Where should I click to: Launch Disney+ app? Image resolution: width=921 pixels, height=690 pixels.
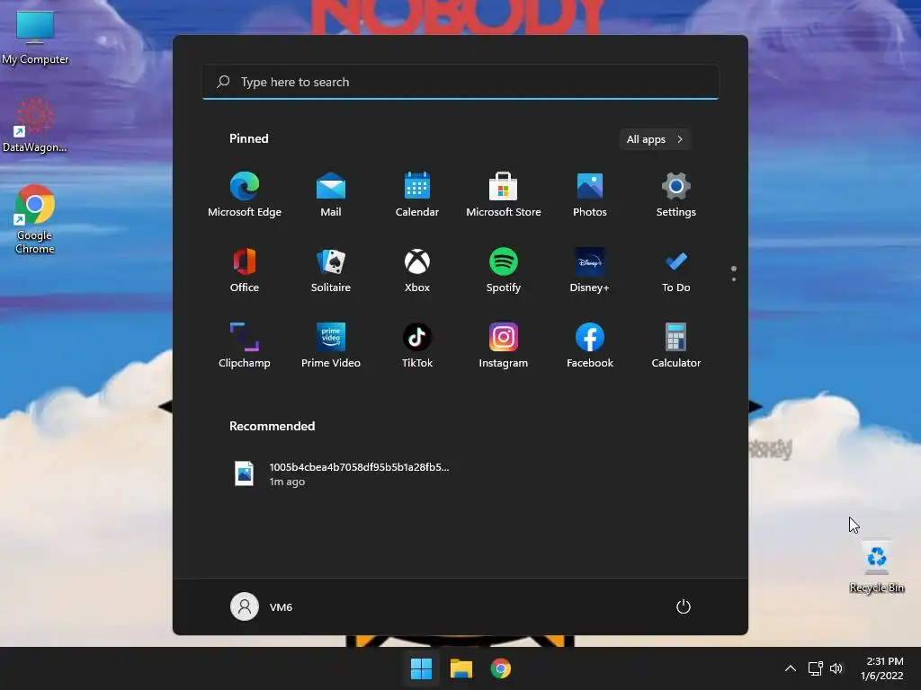tap(590, 270)
